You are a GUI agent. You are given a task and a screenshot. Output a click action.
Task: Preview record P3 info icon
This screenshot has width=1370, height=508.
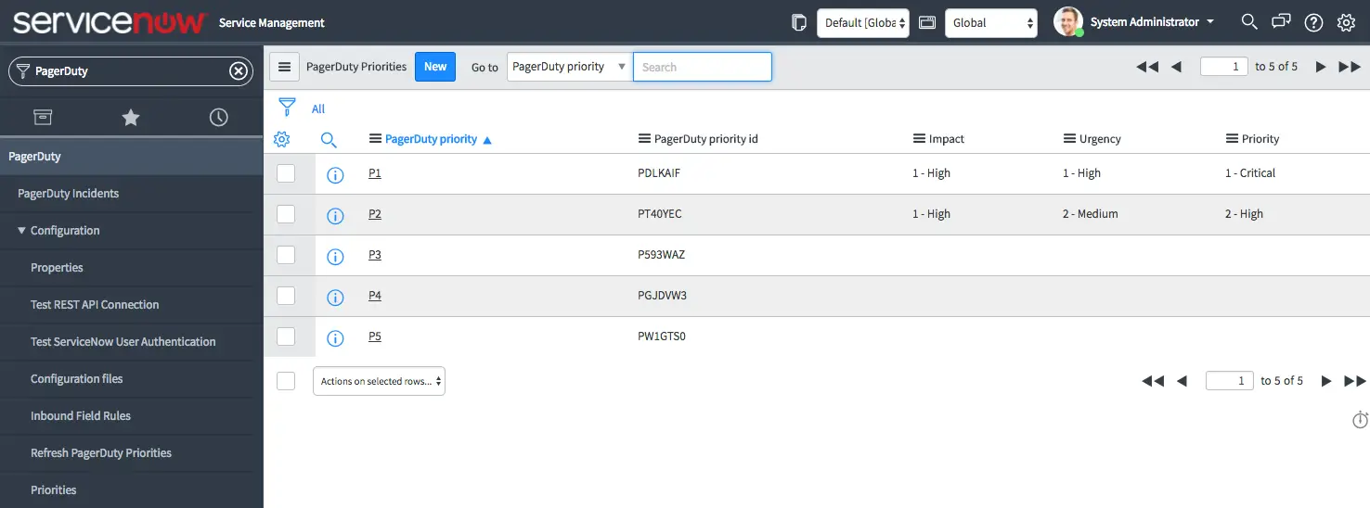click(335, 257)
